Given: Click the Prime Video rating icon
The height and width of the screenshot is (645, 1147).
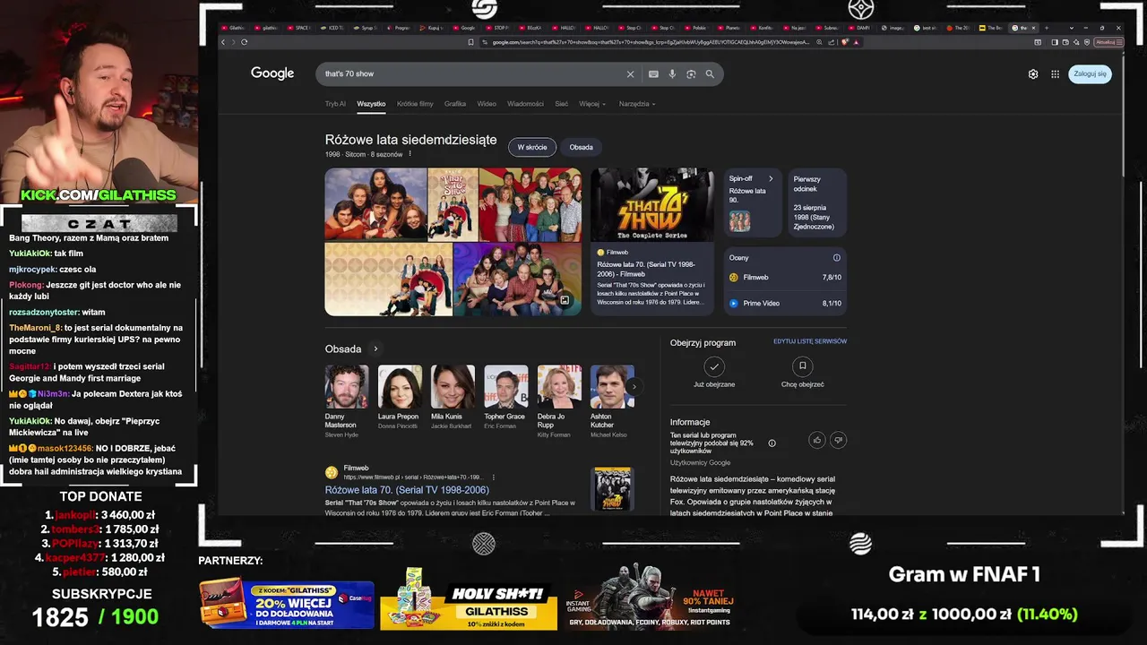Looking at the screenshot, I should pos(734,304).
